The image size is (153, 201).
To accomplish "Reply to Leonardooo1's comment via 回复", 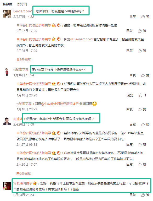I will [133, 17].
